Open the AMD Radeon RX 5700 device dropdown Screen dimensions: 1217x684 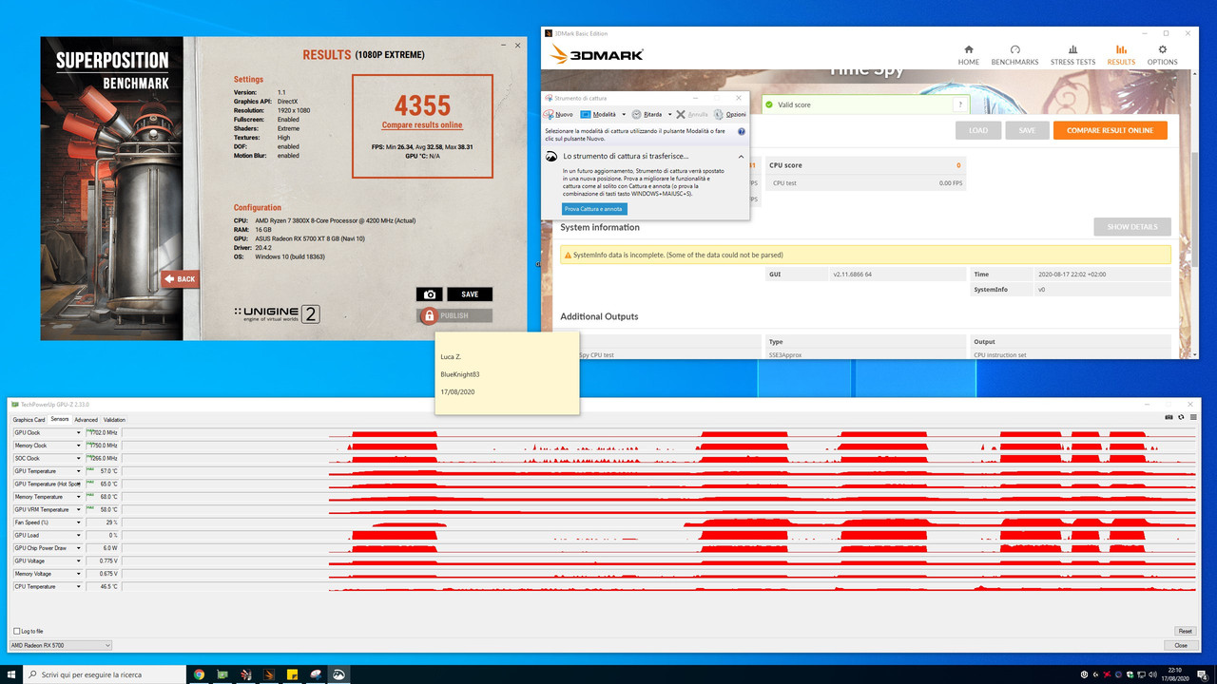point(60,645)
